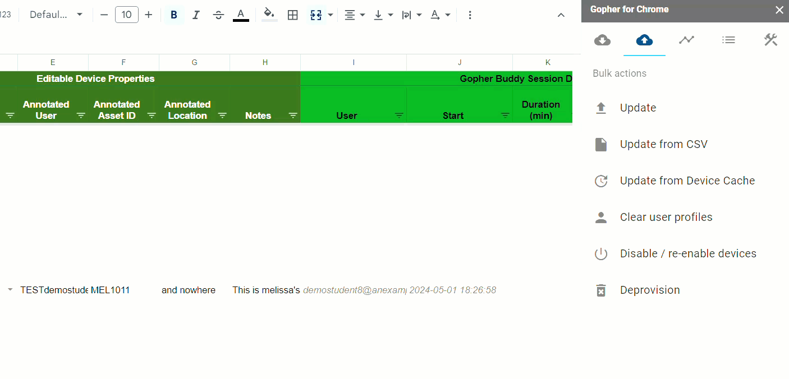Select cell containing 'and nowhere'
Viewport: 789px width, 379px height.
[x=194, y=290]
